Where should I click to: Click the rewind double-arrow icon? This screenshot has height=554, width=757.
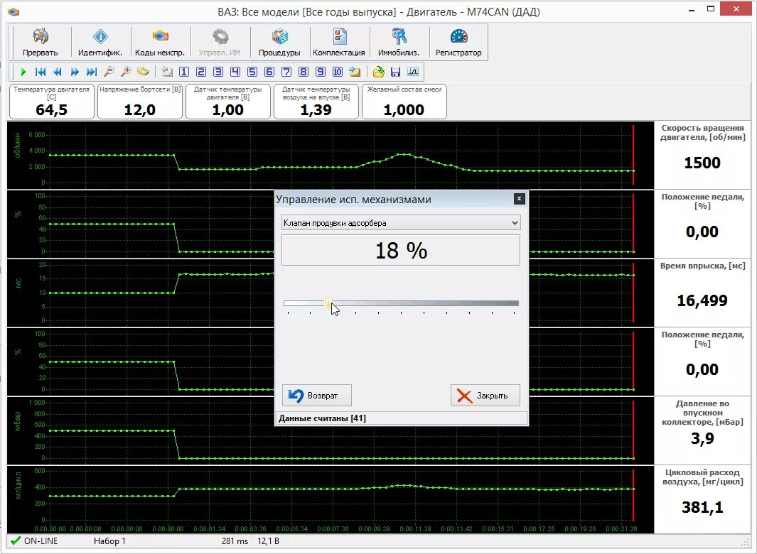pyautogui.click(x=58, y=72)
